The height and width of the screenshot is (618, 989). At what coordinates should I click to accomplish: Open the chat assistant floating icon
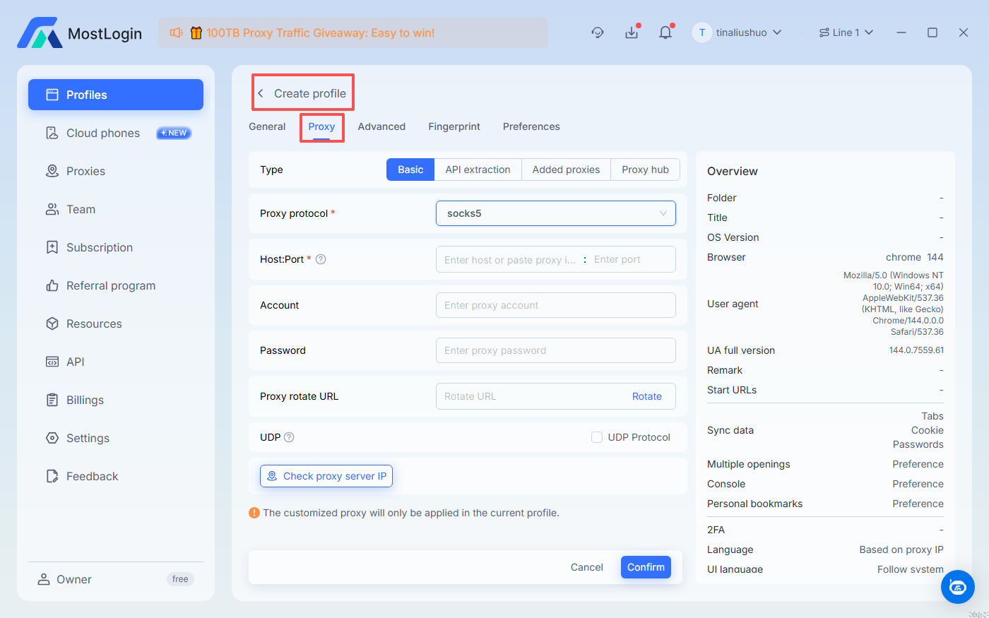coord(957,586)
